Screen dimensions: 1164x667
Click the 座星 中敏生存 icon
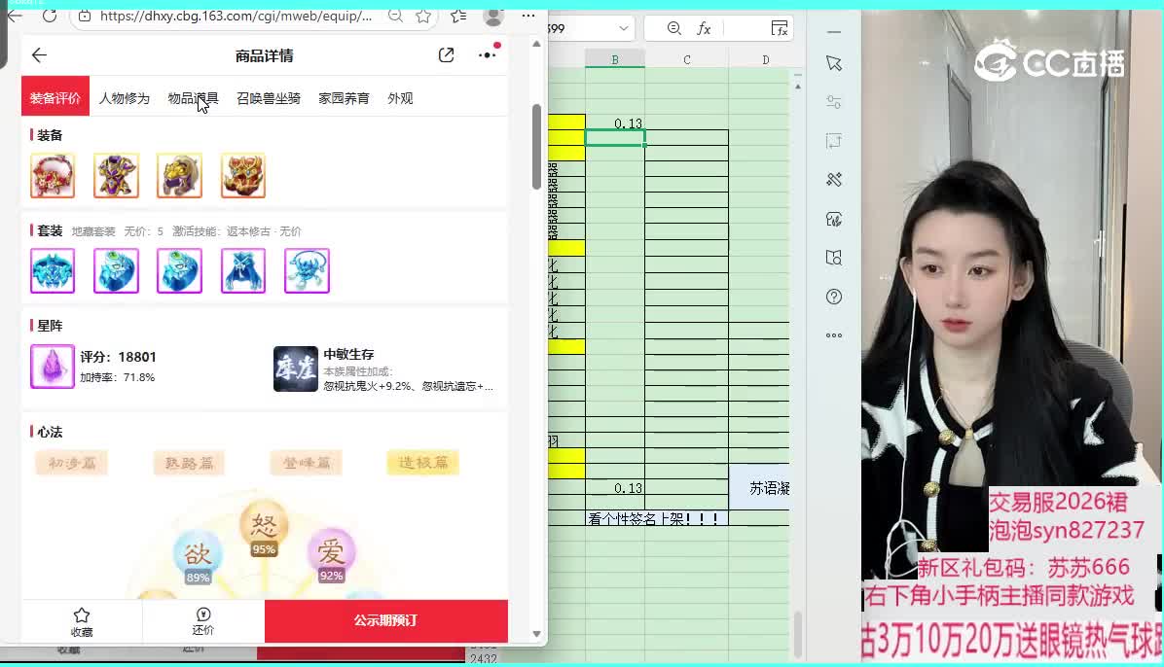296,369
